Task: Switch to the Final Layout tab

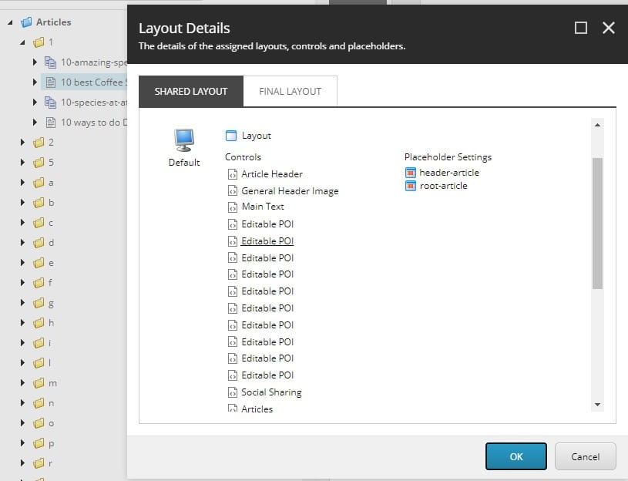Action: click(290, 91)
